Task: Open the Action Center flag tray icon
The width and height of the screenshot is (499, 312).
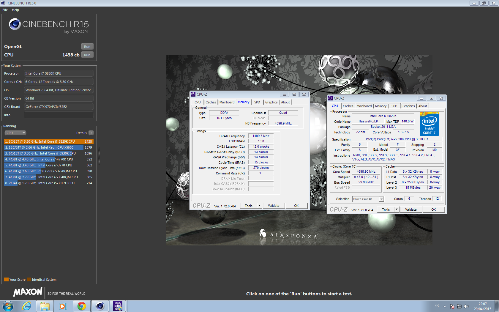Action: (x=452, y=306)
